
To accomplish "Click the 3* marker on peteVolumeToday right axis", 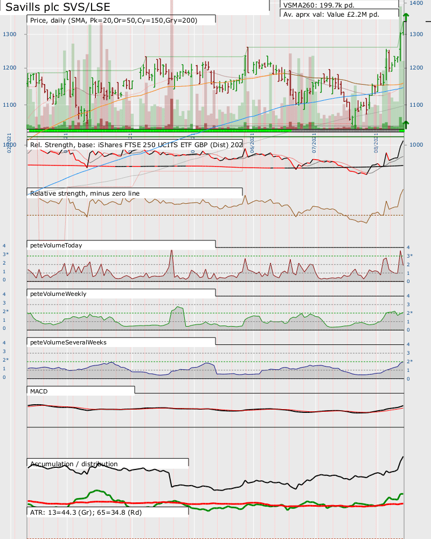I will [x=410, y=255].
